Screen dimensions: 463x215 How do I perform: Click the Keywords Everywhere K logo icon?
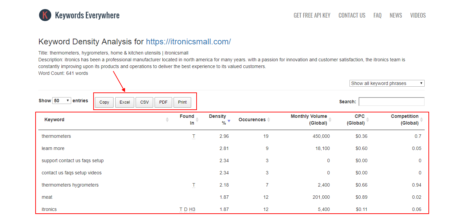[45, 15]
